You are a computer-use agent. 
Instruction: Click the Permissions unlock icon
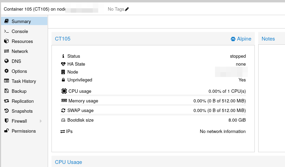(x=6, y=131)
